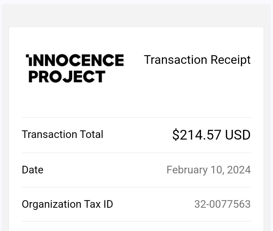Click the USD currency text

[x=238, y=135]
